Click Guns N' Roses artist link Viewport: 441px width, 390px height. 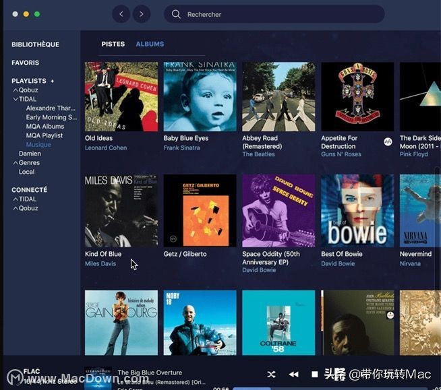[x=341, y=154]
